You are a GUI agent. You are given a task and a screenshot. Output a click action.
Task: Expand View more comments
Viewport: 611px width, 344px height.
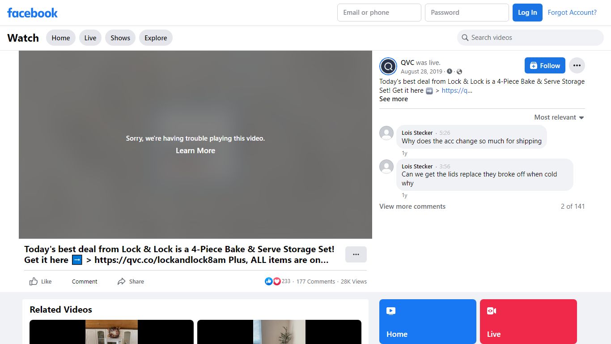click(x=412, y=206)
